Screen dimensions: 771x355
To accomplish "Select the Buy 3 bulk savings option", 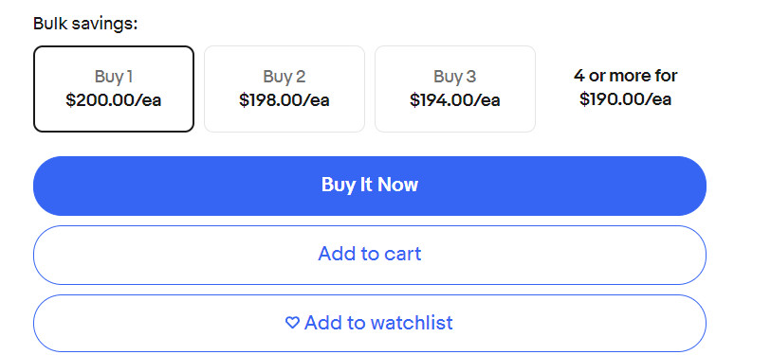I will 455,89.
